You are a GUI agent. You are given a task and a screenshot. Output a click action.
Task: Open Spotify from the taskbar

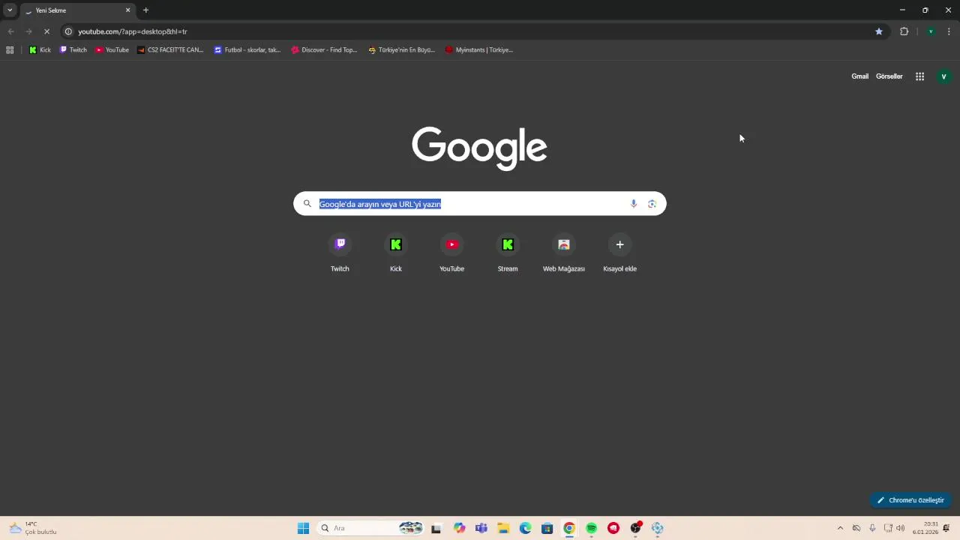(x=592, y=528)
